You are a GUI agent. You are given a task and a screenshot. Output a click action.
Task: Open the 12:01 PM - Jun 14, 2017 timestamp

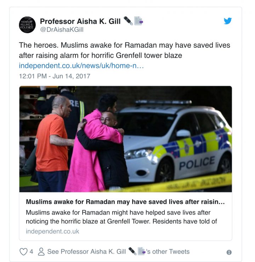pos(55,76)
